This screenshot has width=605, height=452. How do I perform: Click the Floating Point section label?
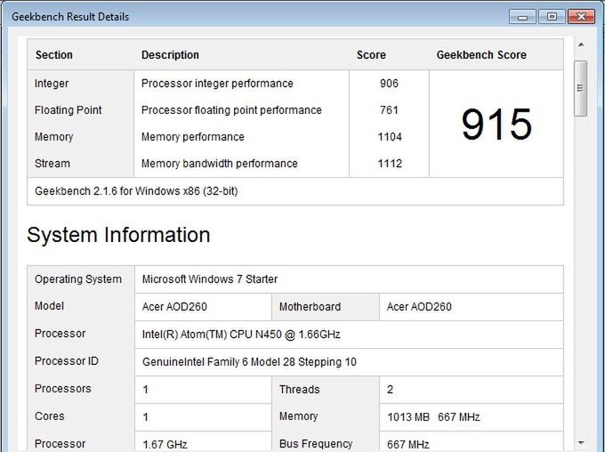68,110
